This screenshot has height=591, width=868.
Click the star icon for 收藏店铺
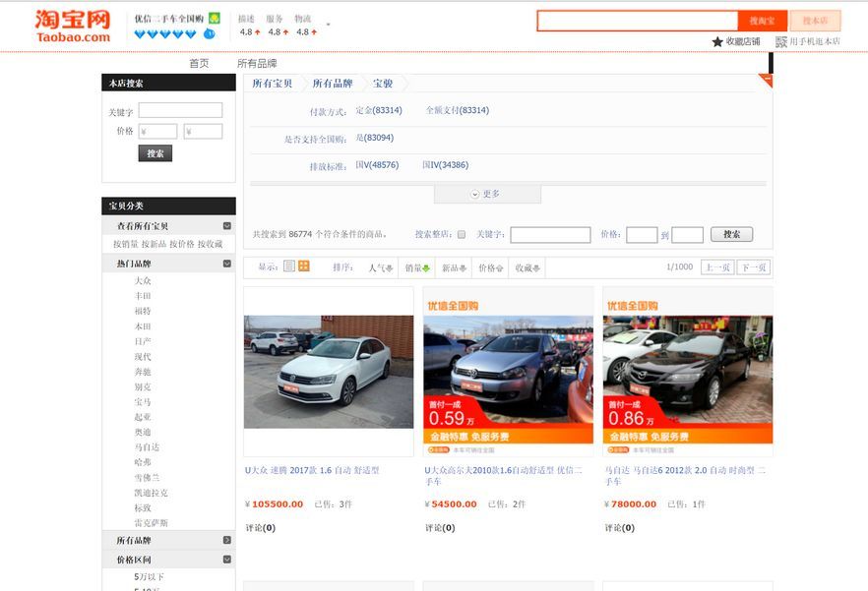717,41
